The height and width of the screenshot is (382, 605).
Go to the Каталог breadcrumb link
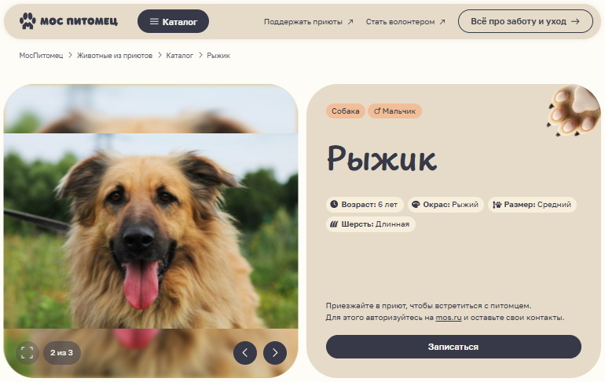179,56
